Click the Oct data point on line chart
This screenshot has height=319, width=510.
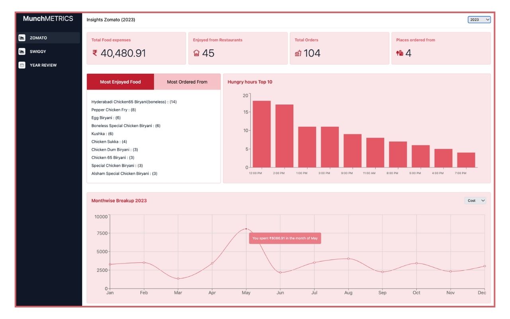pyautogui.click(x=416, y=263)
